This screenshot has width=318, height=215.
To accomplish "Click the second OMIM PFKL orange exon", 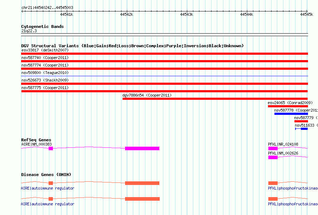I will pyautogui.click(x=273, y=199).
